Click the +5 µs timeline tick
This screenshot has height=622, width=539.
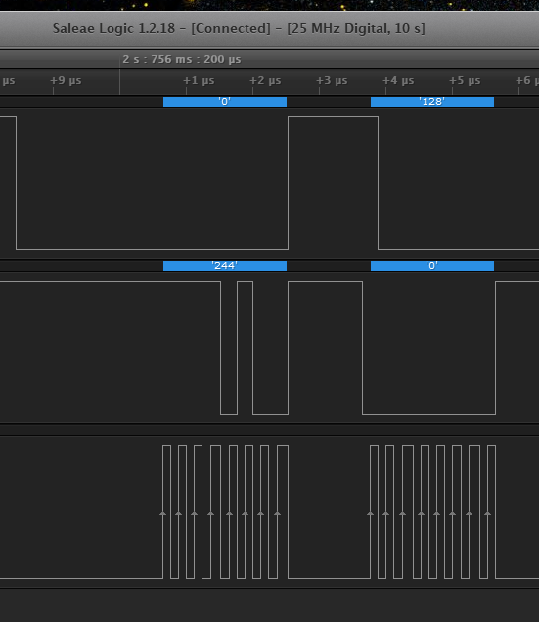[x=465, y=81]
